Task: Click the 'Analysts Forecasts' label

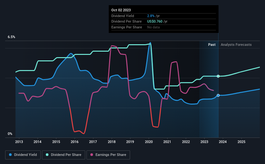Action: [x=236, y=45]
